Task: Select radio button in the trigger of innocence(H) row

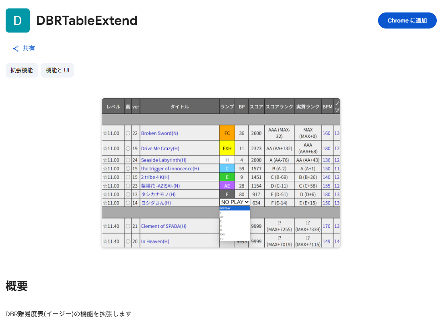Action: (128, 169)
